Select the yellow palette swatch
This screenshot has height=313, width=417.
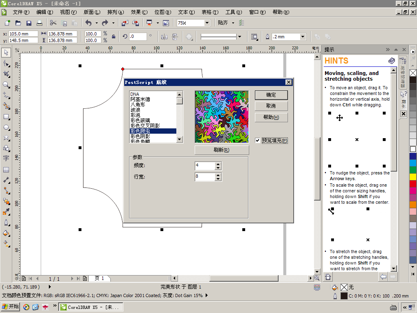click(x=413, y=176)
